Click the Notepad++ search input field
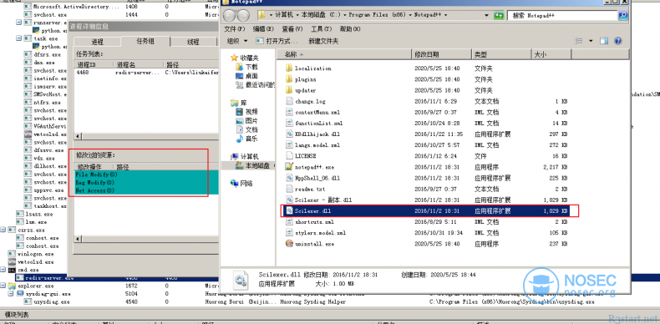The width and height of the screenshot is (660, 324). (x=562, y=16)
